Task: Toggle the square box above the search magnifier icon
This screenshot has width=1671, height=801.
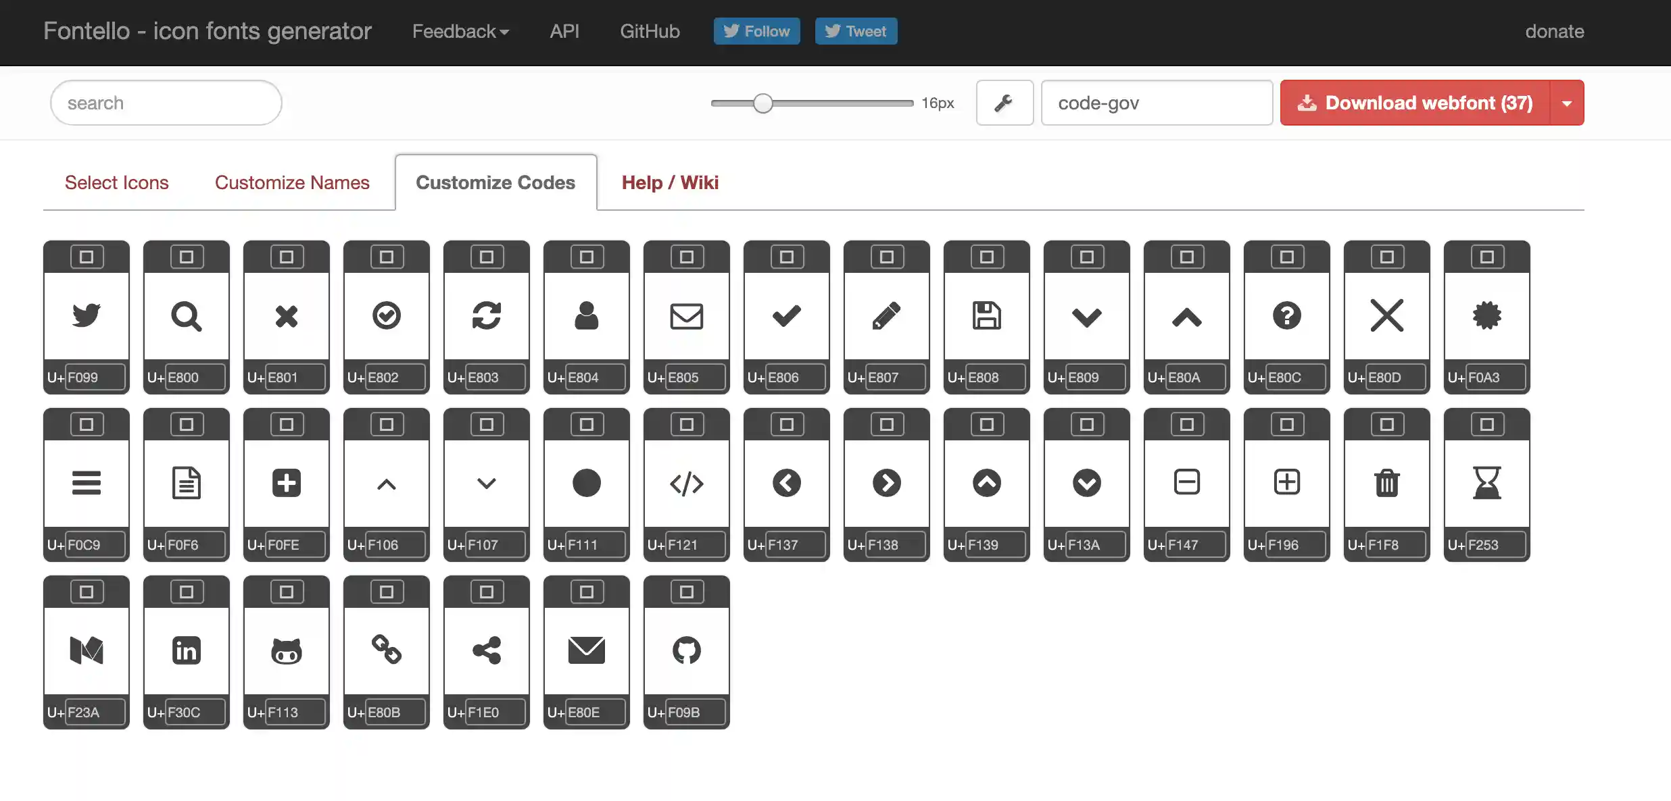Action: [187, 257]
